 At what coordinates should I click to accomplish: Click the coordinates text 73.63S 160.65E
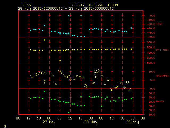pyautogui.click(x=87, y=5)
